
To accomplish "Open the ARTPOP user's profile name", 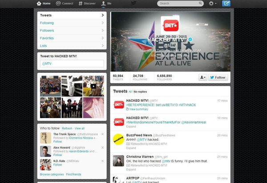I will tap(133, 178).
